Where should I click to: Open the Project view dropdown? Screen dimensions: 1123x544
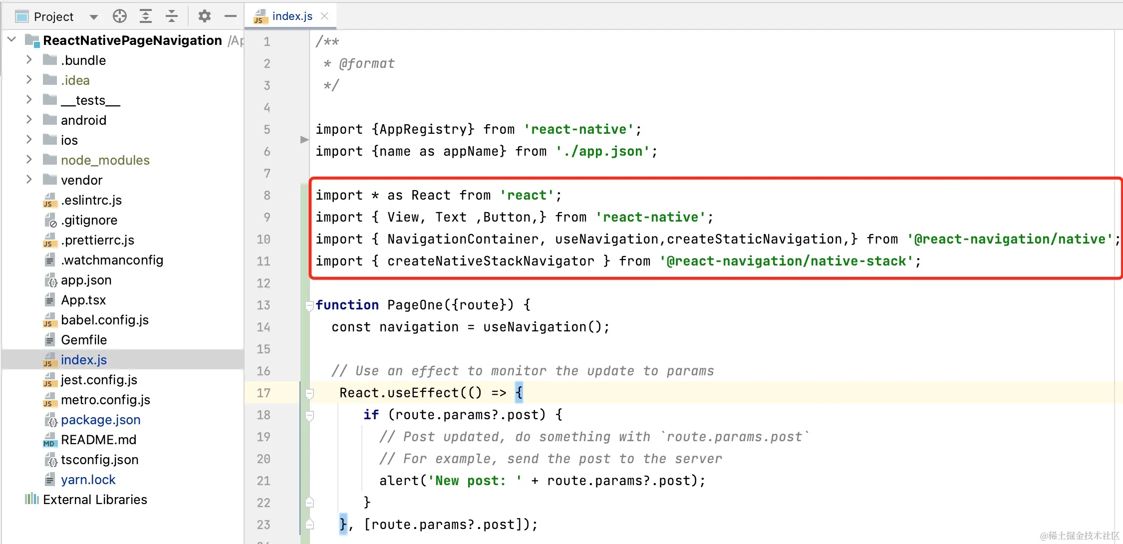point(93,17)
